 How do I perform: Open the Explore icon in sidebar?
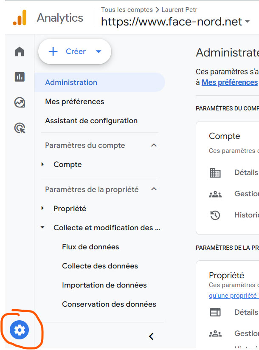[20, 102]
